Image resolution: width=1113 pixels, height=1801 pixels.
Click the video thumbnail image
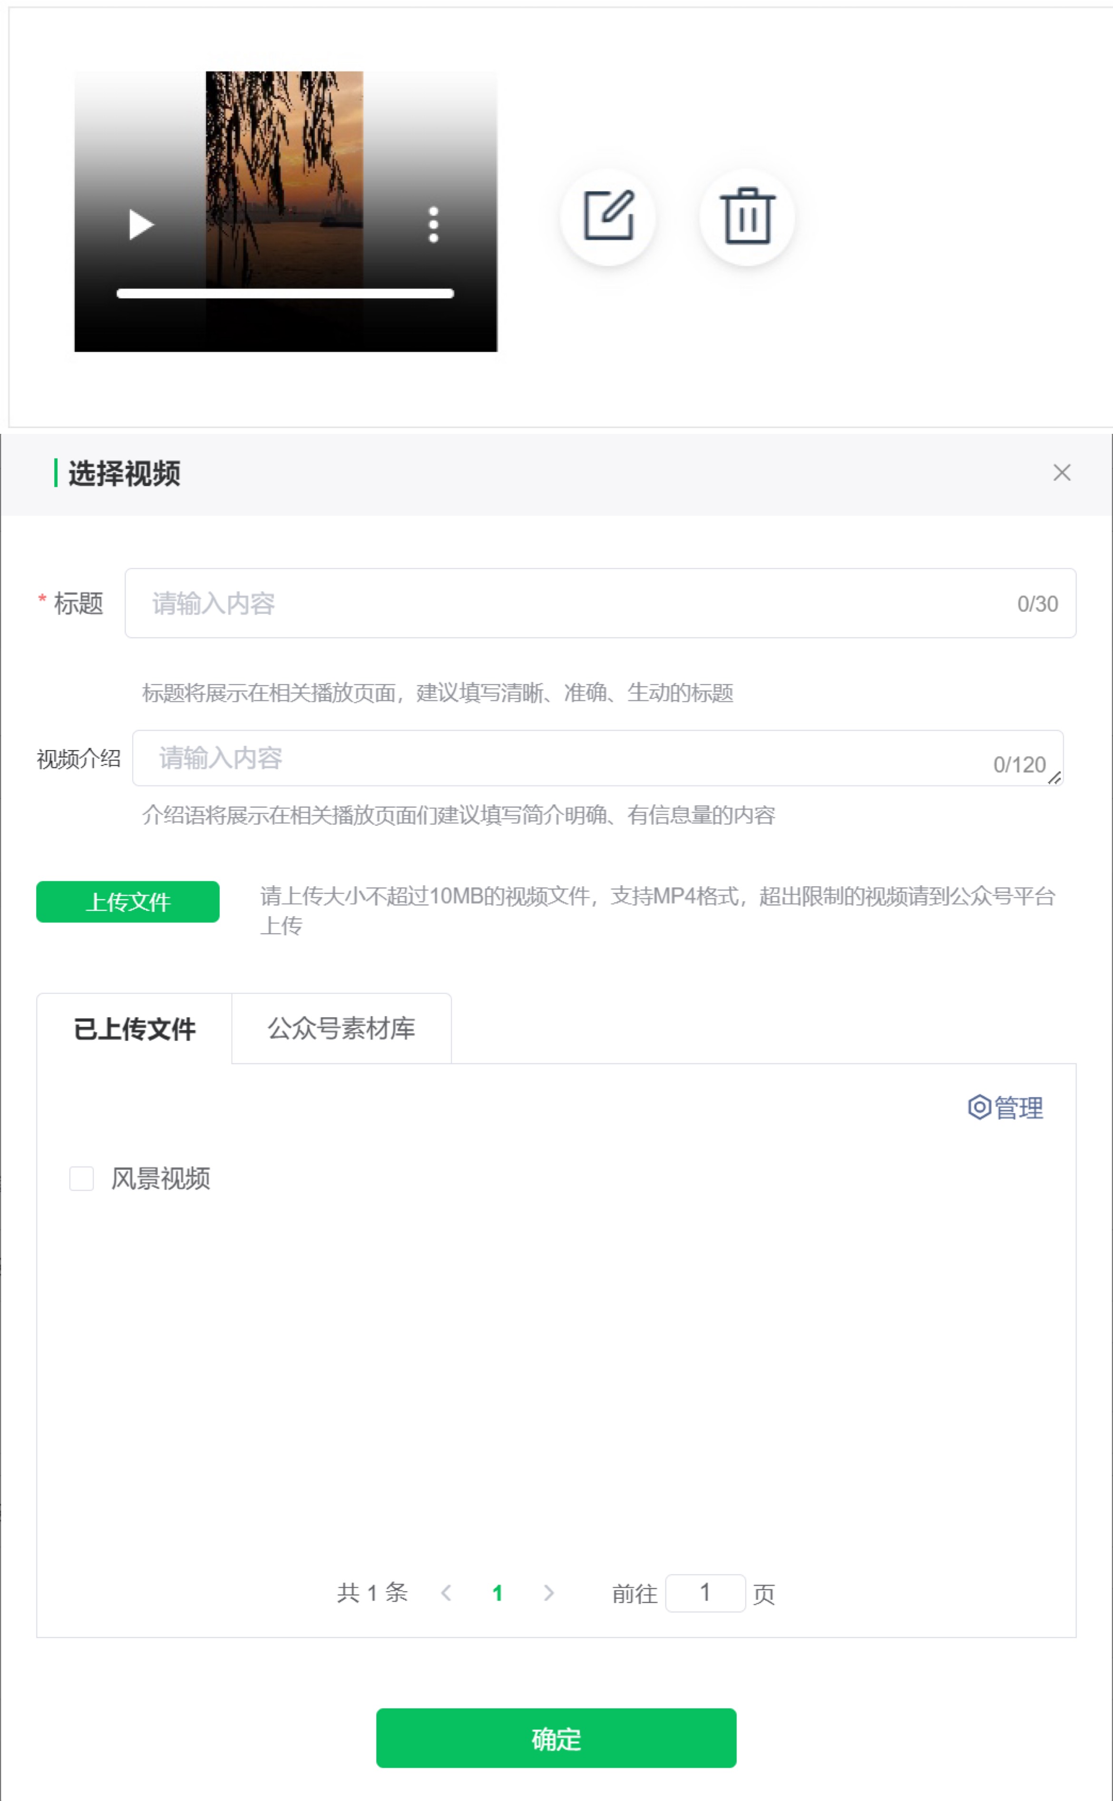tap(285, 147)
